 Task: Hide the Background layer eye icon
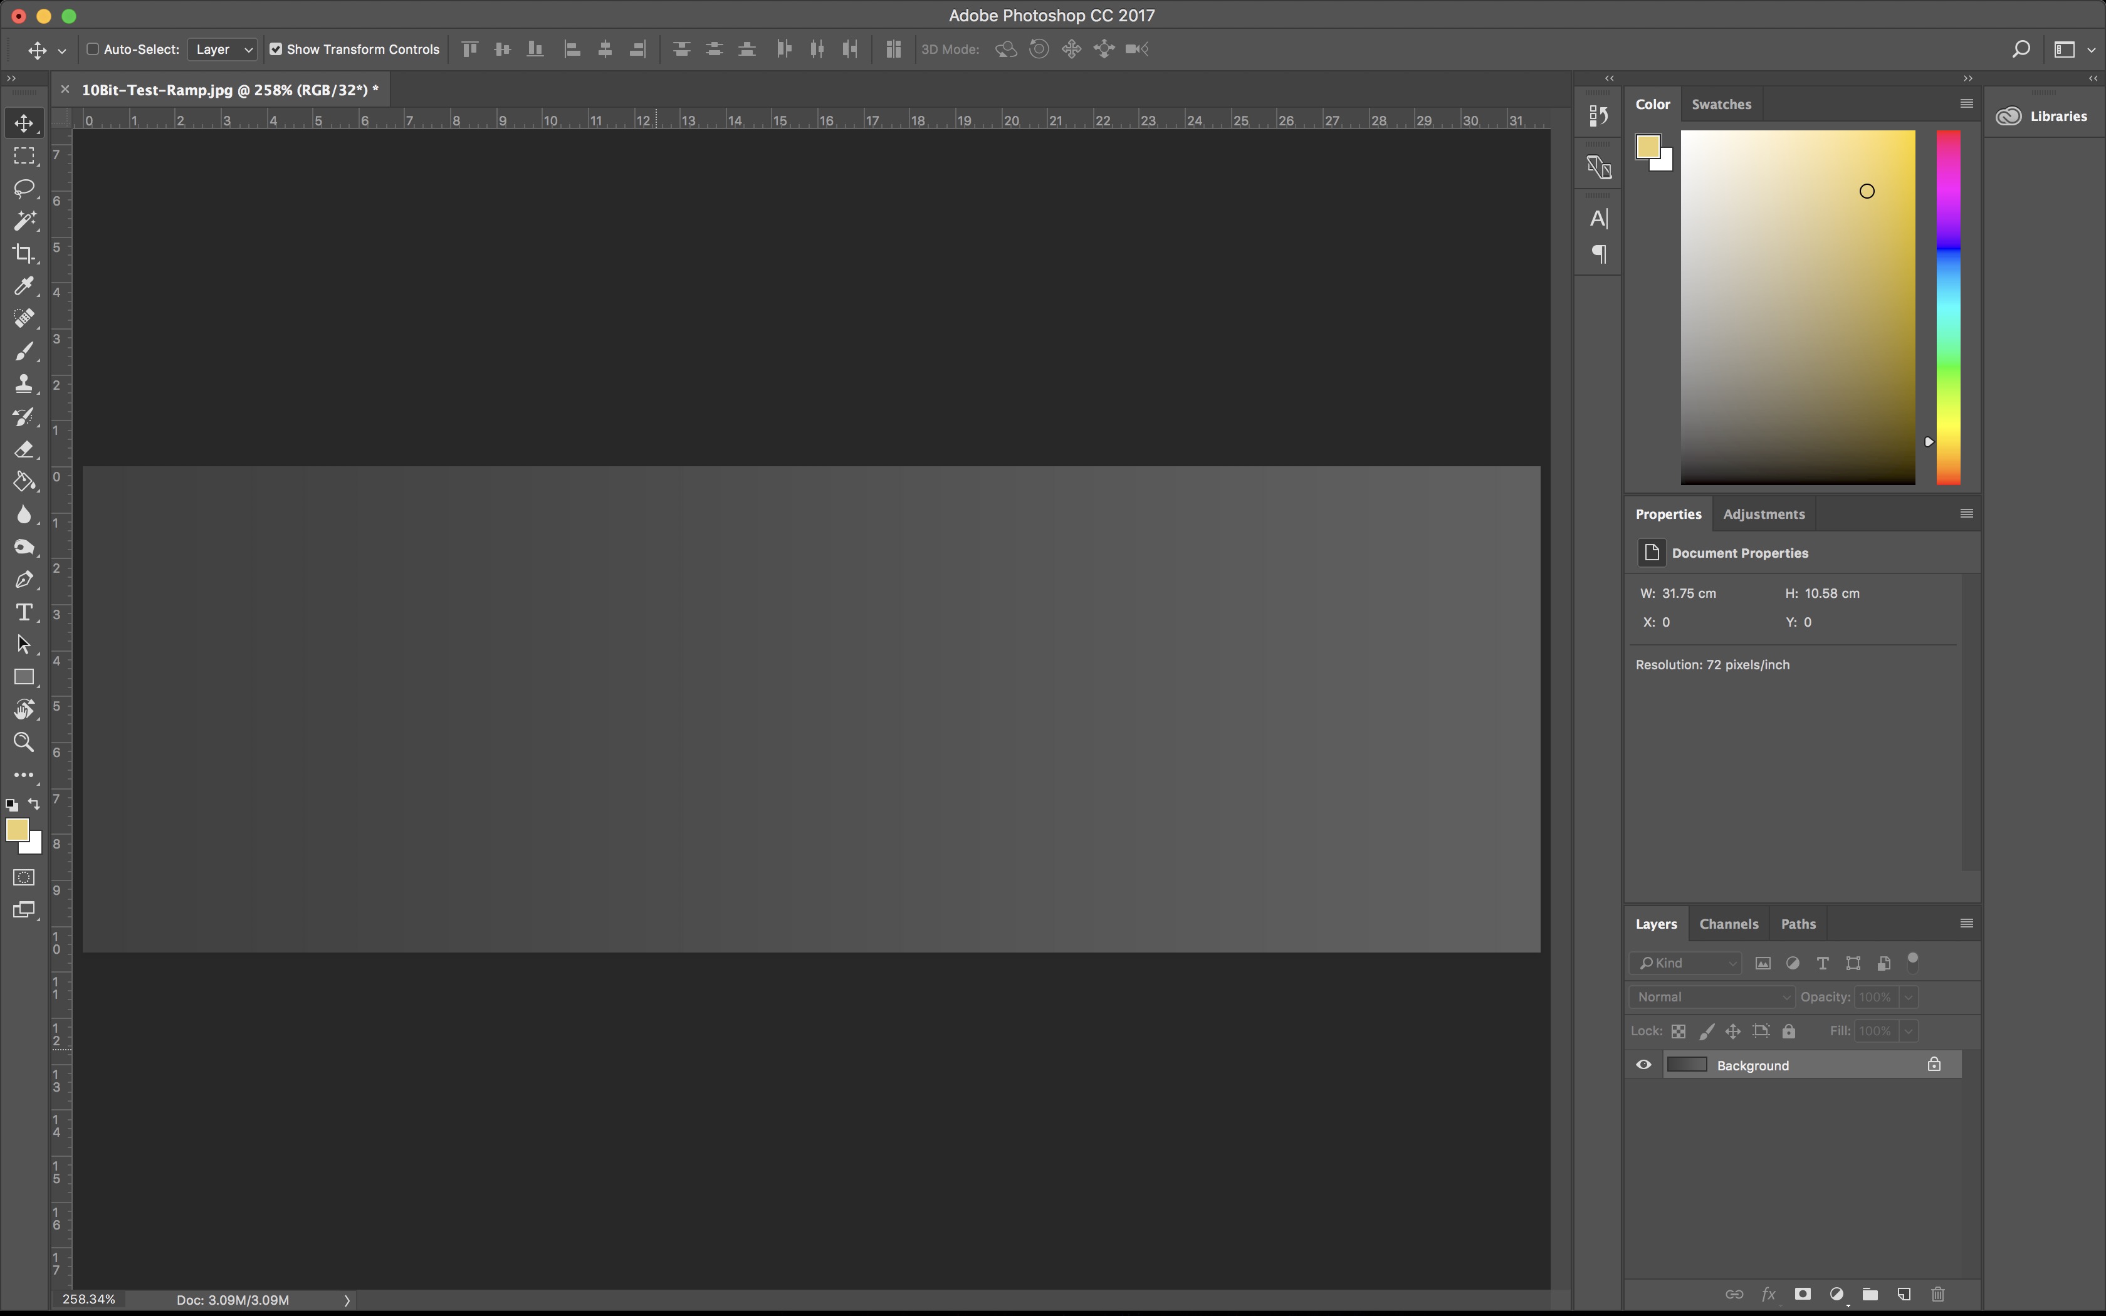1643,1065
